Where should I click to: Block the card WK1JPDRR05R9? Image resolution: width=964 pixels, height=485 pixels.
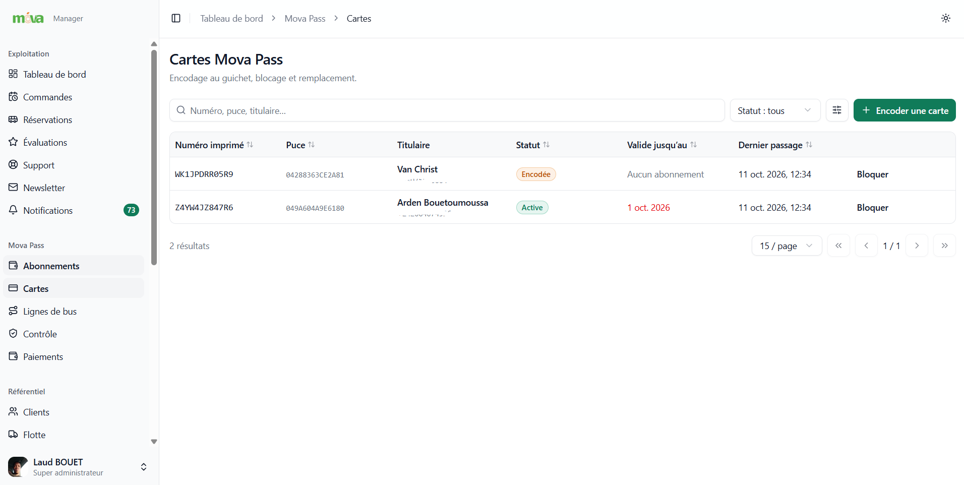(872, 174)
